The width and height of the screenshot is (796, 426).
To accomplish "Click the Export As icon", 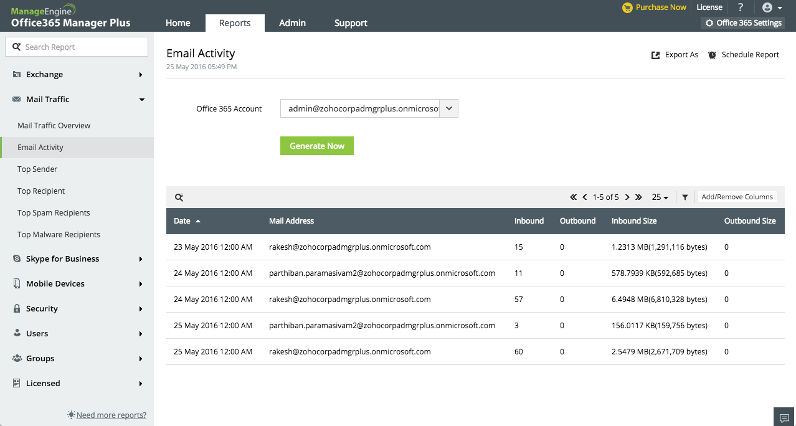I will [655, 55].
